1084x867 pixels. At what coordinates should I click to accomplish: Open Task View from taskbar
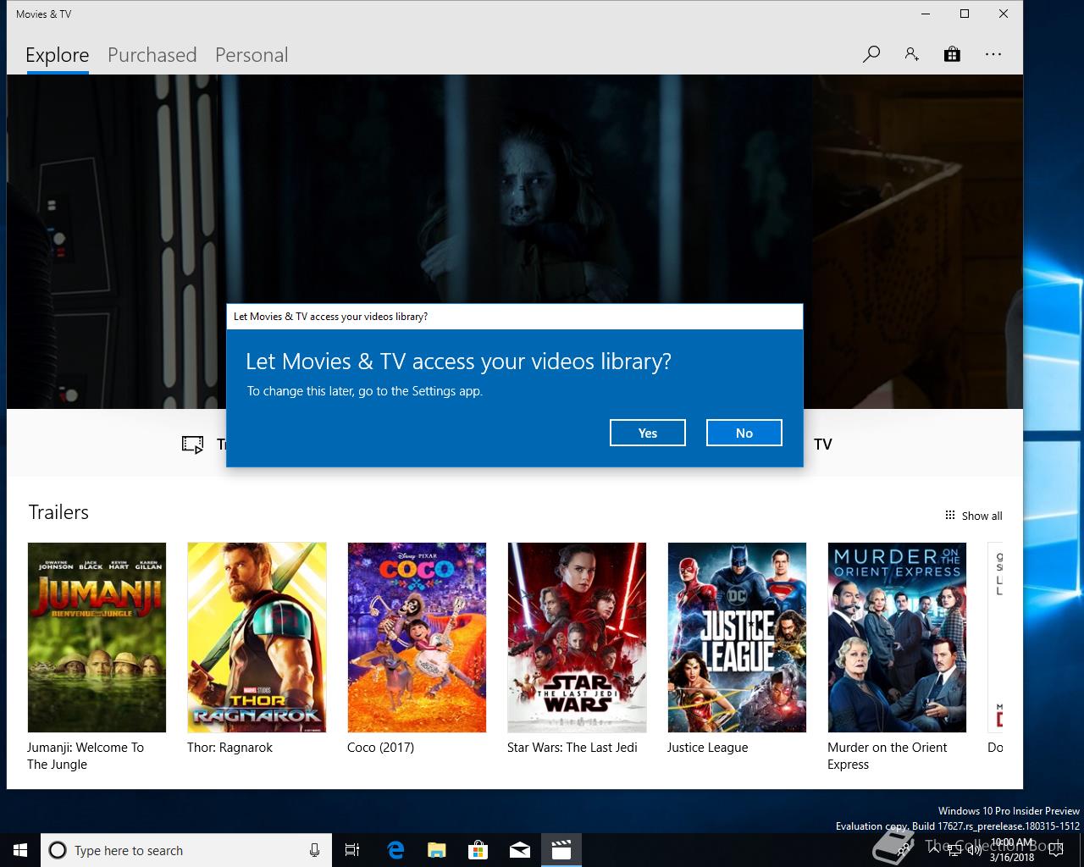click(352, 850)
